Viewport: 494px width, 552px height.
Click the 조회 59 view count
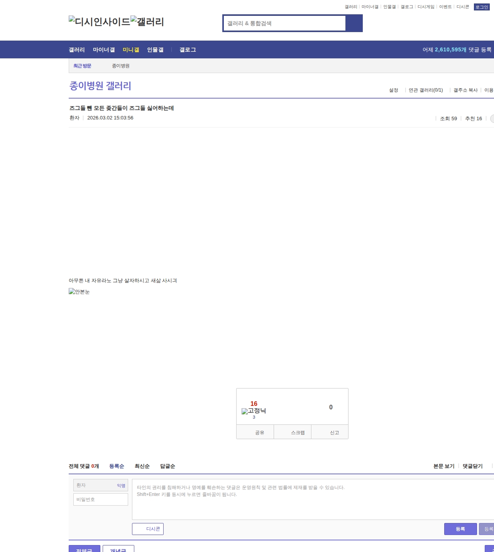448,119
